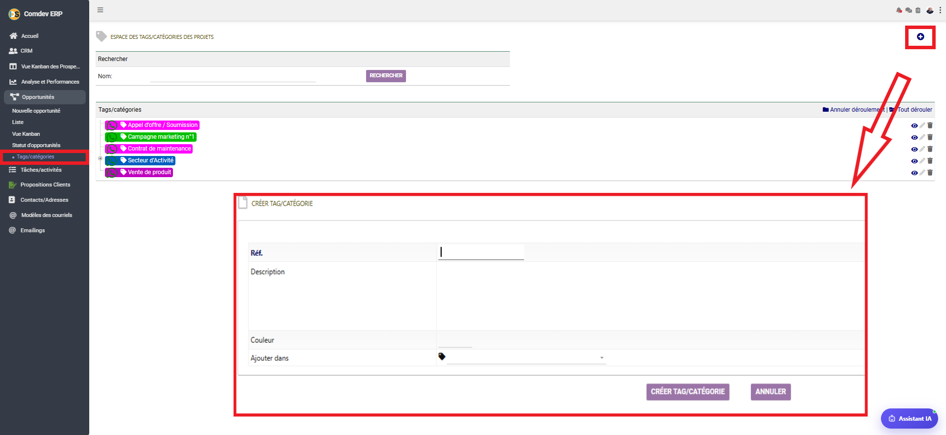Click Tout dérouler link
This screenshot has height=435, width=946.
tap(911, 110)
